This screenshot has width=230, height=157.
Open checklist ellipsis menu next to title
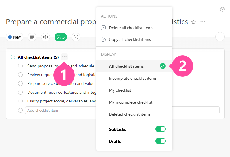pos(64,57)
